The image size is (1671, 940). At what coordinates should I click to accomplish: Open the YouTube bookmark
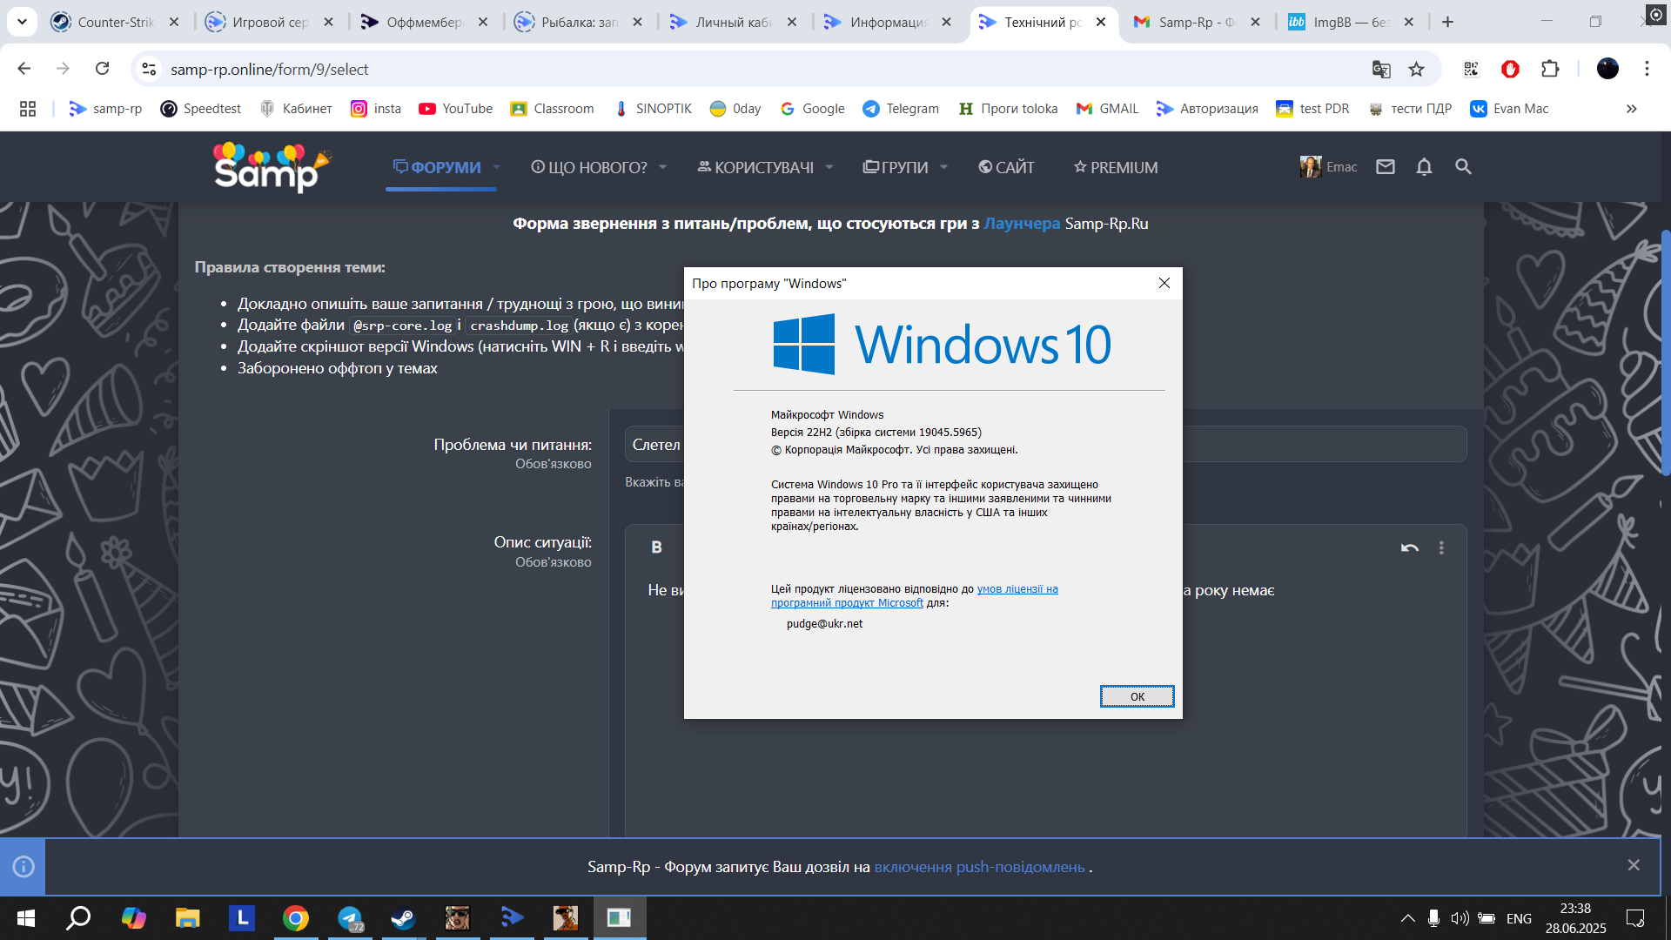click(456, 109)
